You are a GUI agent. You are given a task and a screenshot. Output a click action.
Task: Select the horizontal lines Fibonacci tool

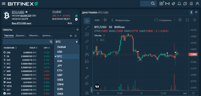[x=87, y=34]
